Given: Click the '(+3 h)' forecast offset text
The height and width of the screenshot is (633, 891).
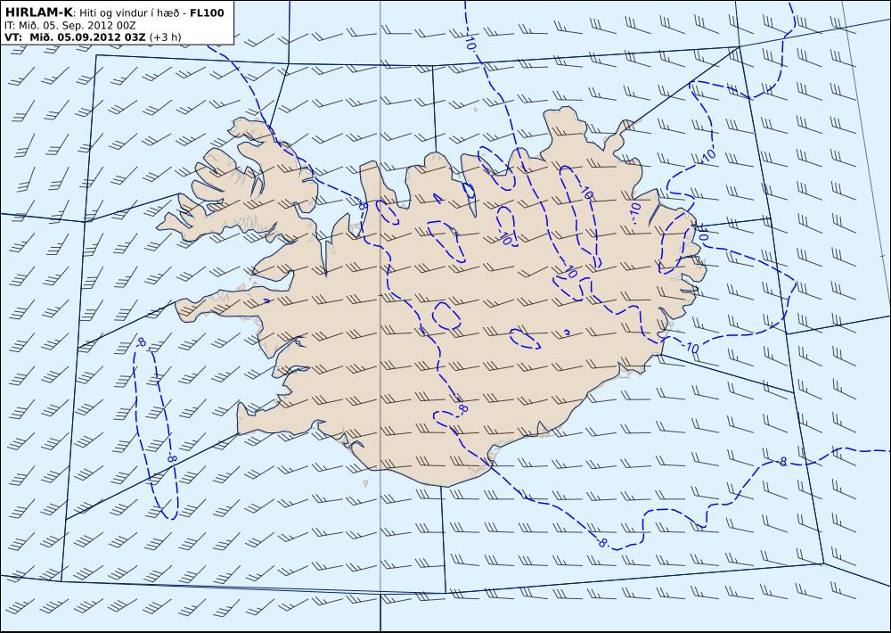Looking at the screenshot, I should 165,37.
